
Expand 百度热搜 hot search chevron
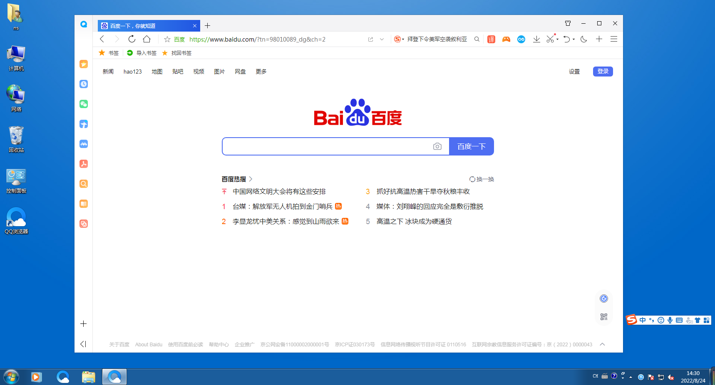251,179
